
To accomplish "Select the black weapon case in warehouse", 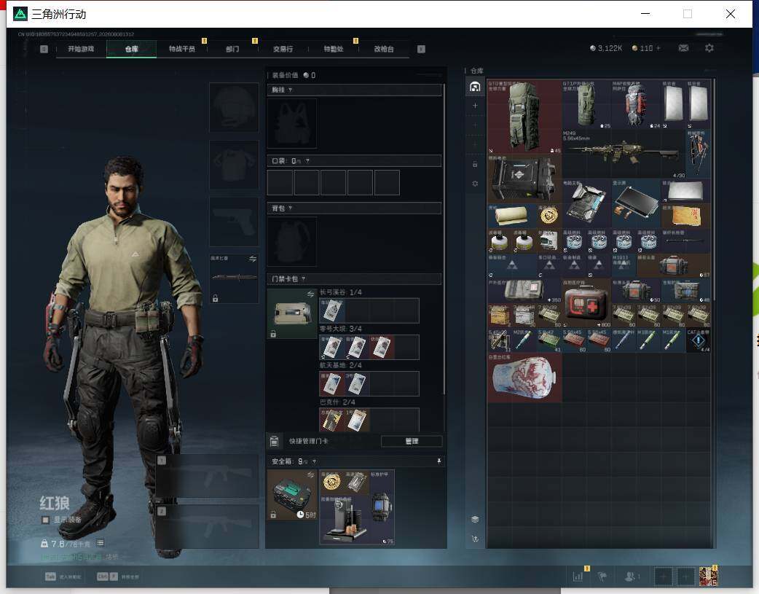I will (x=524, y=179).
